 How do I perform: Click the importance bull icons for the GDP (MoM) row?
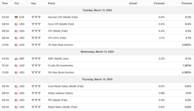36,59
